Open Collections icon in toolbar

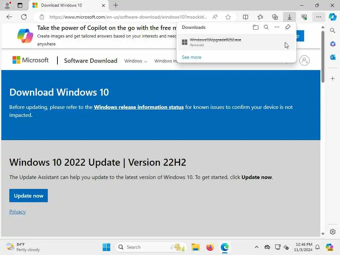[275, 17]
